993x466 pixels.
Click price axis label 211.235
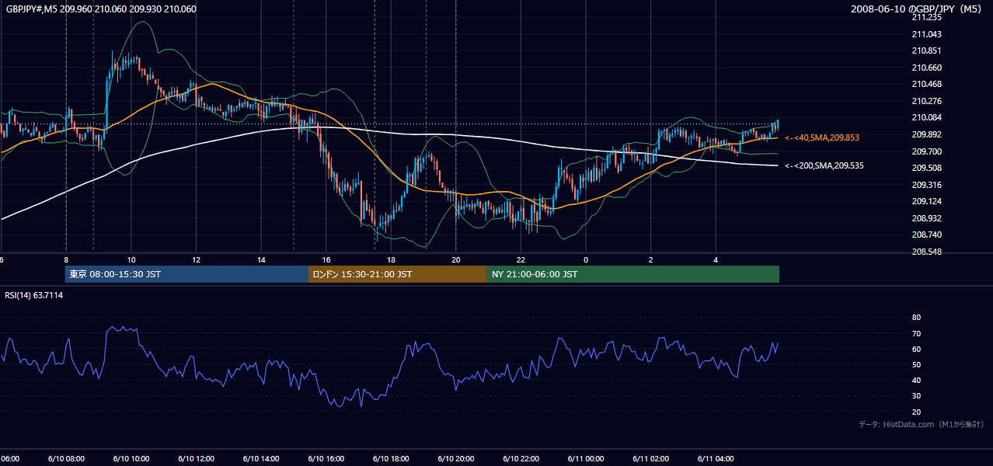926,17
